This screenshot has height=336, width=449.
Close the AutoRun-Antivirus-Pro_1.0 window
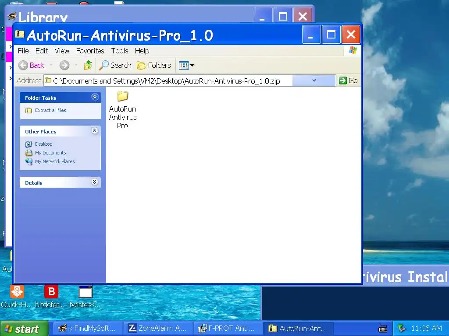pyautogui.click(x=351, y=35)
